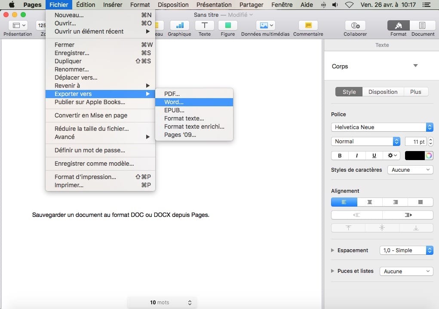The height and width of the screenshot is (309, 439).
Task: Click the 11 pt font size field
Action: point(415,142)
